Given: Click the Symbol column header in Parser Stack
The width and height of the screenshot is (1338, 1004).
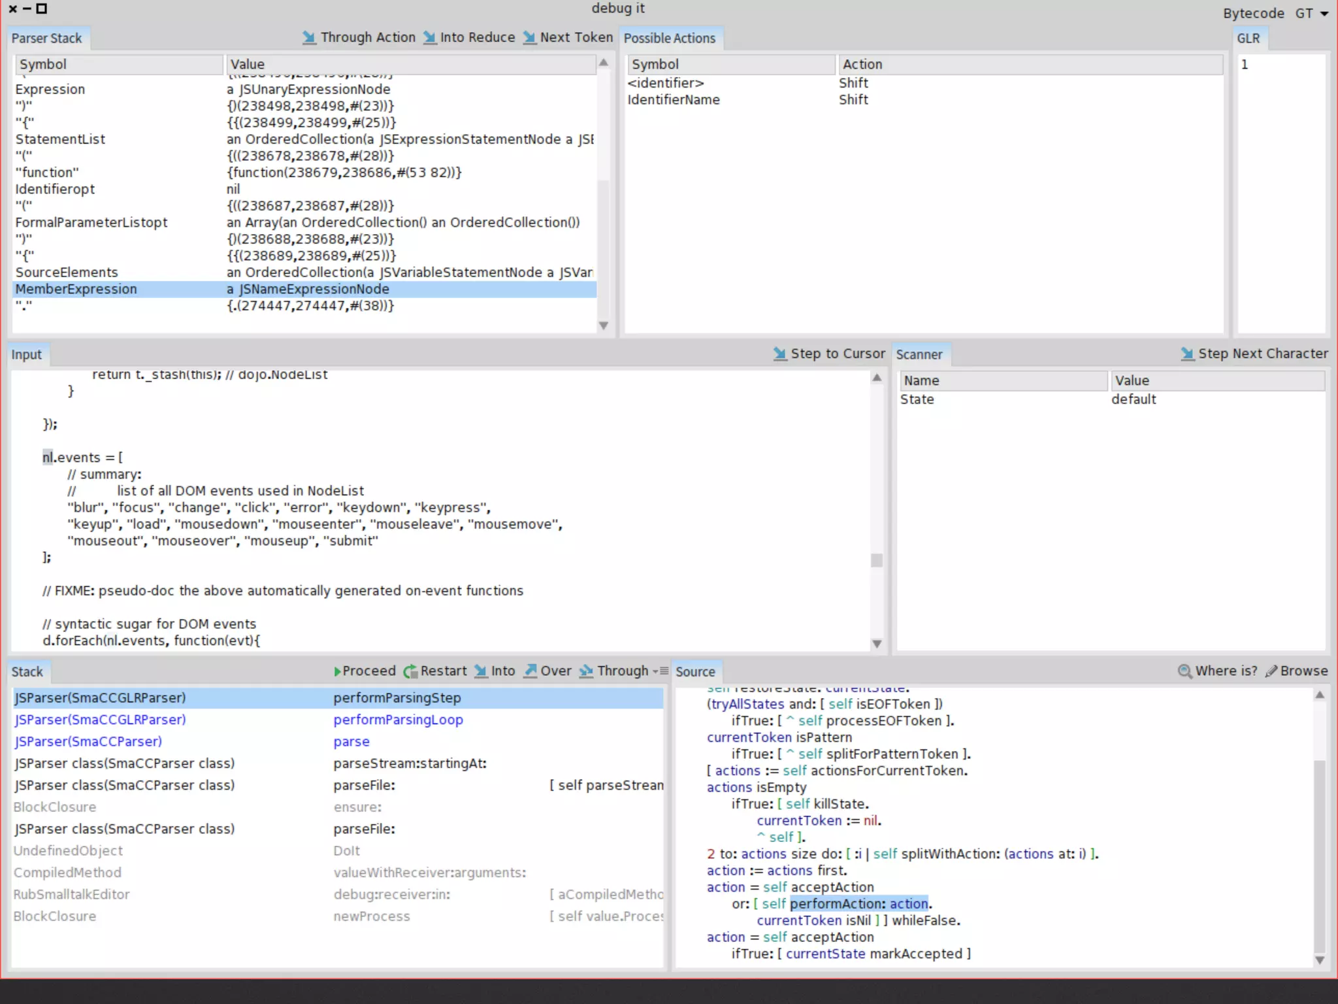Looking at the screenshot, I should click(119, 64).
